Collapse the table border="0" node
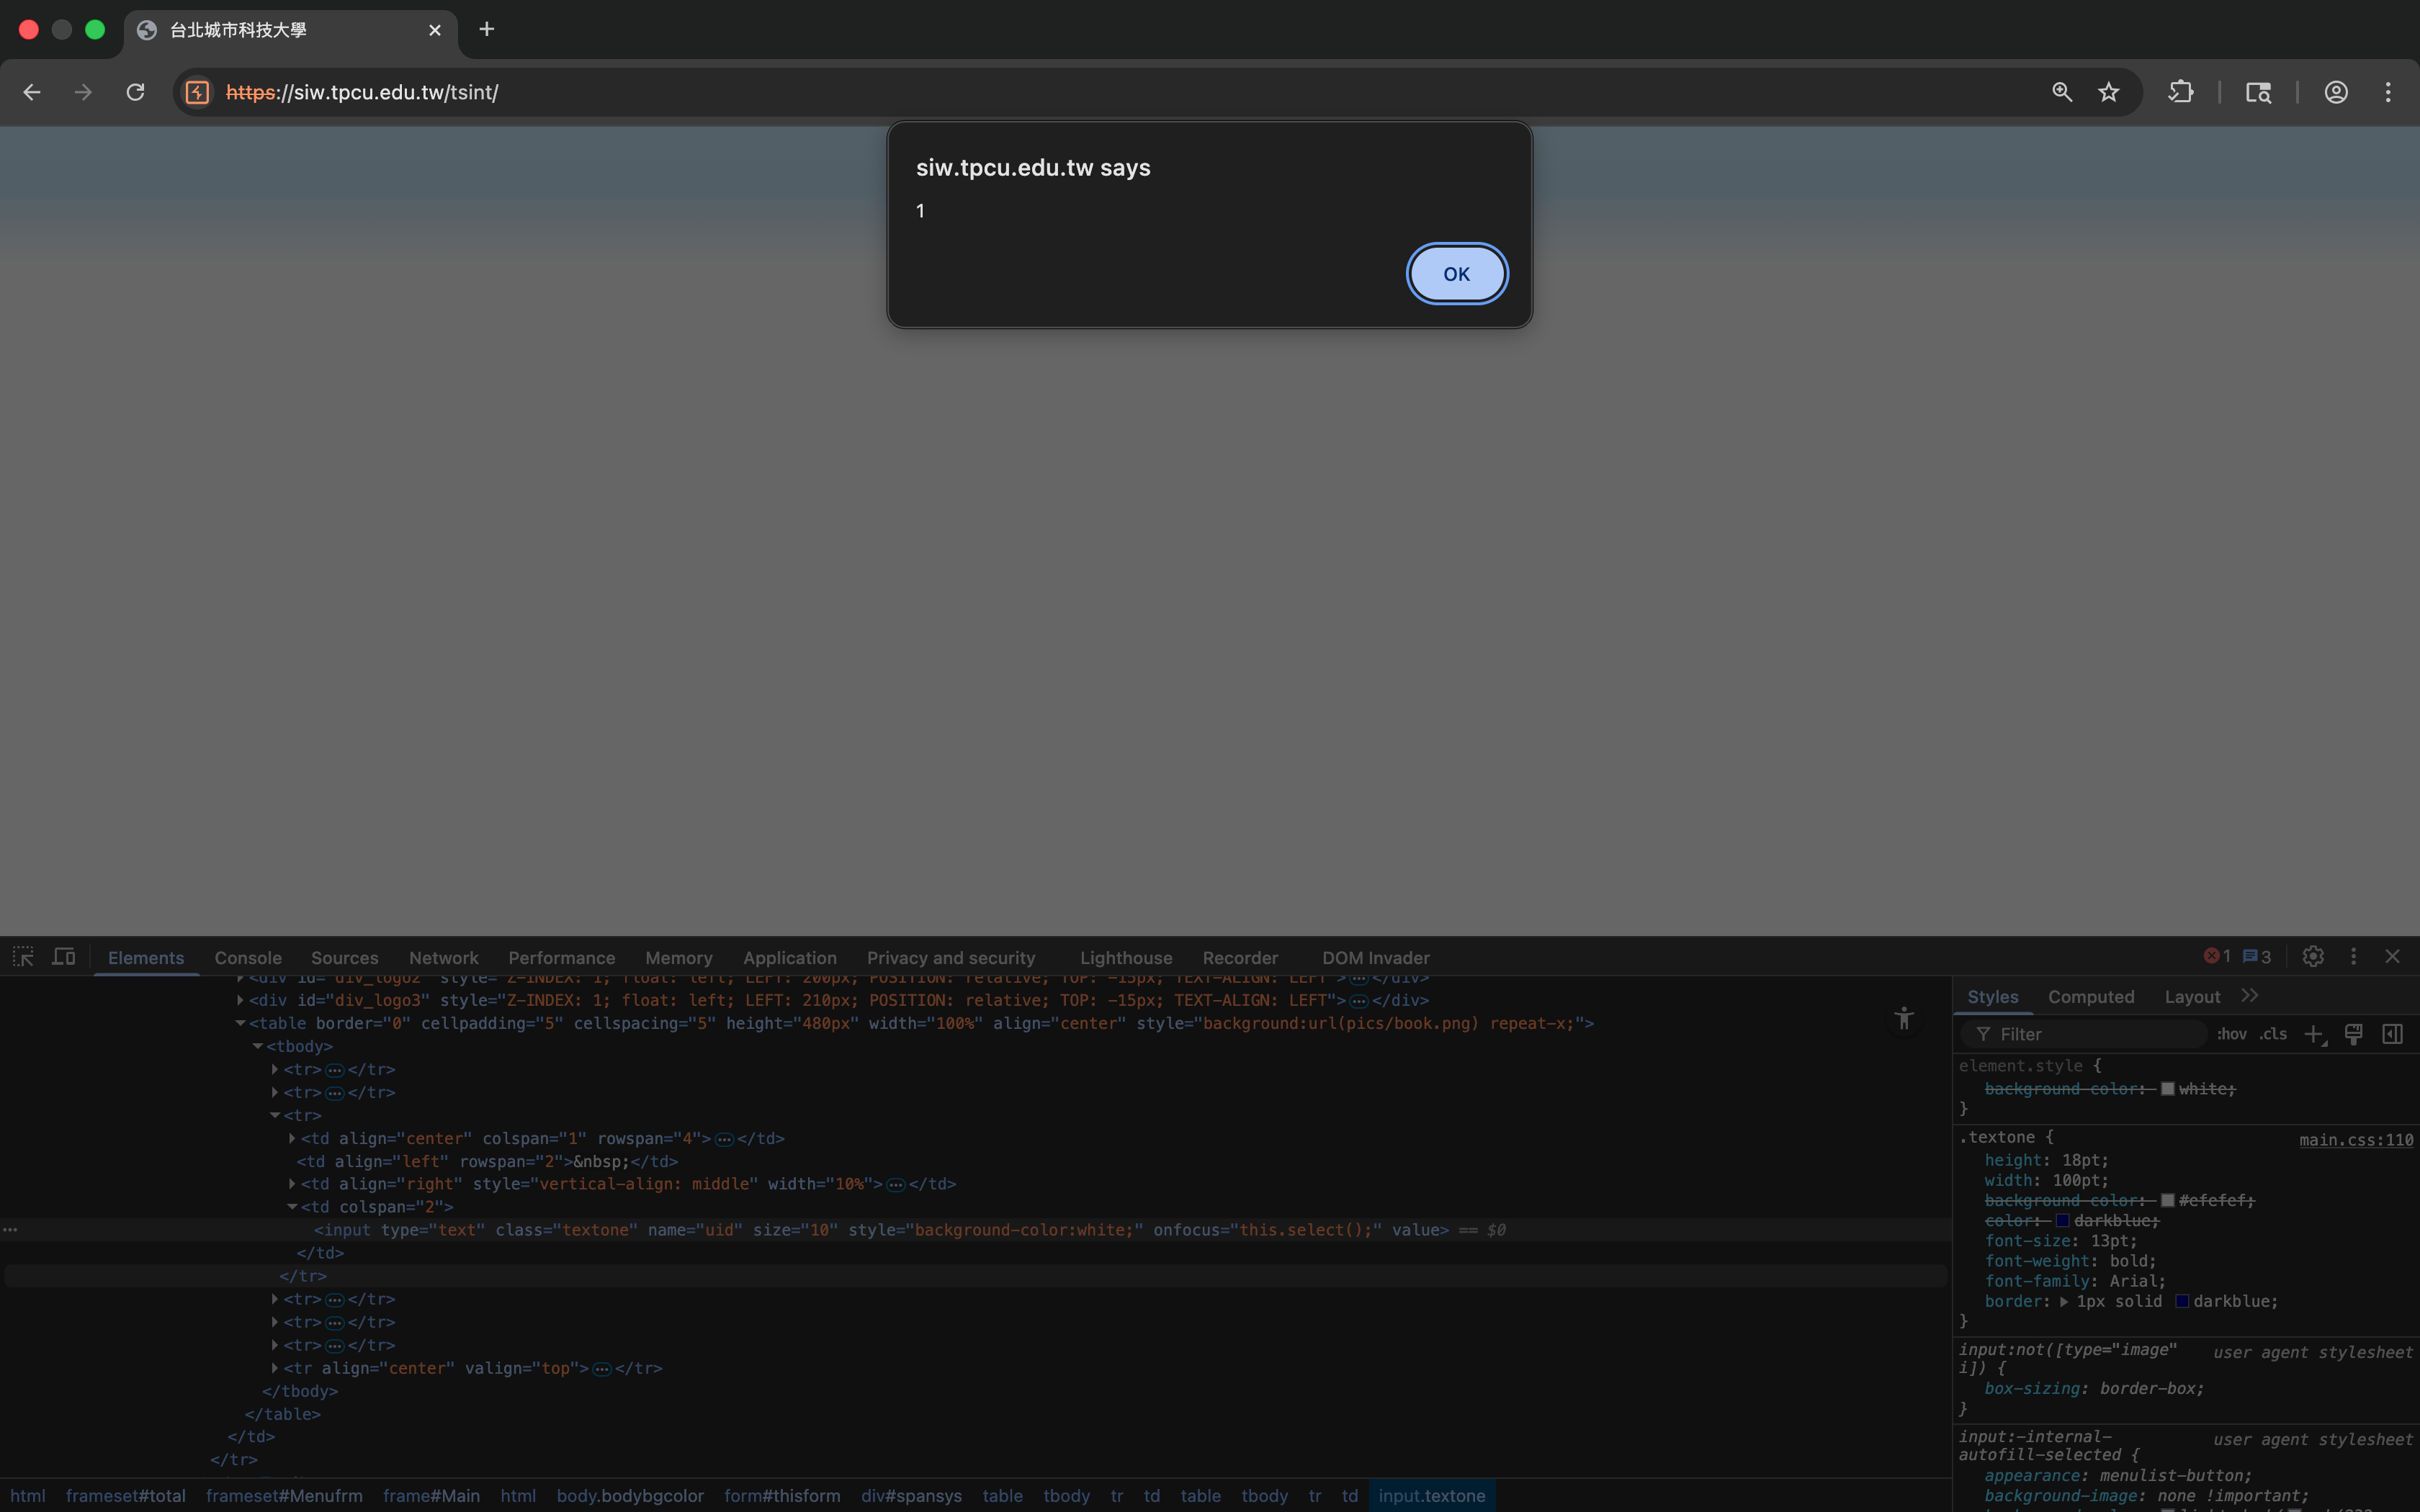The width and height of the screenshot is (2420, 1512). pos(240,1023)
